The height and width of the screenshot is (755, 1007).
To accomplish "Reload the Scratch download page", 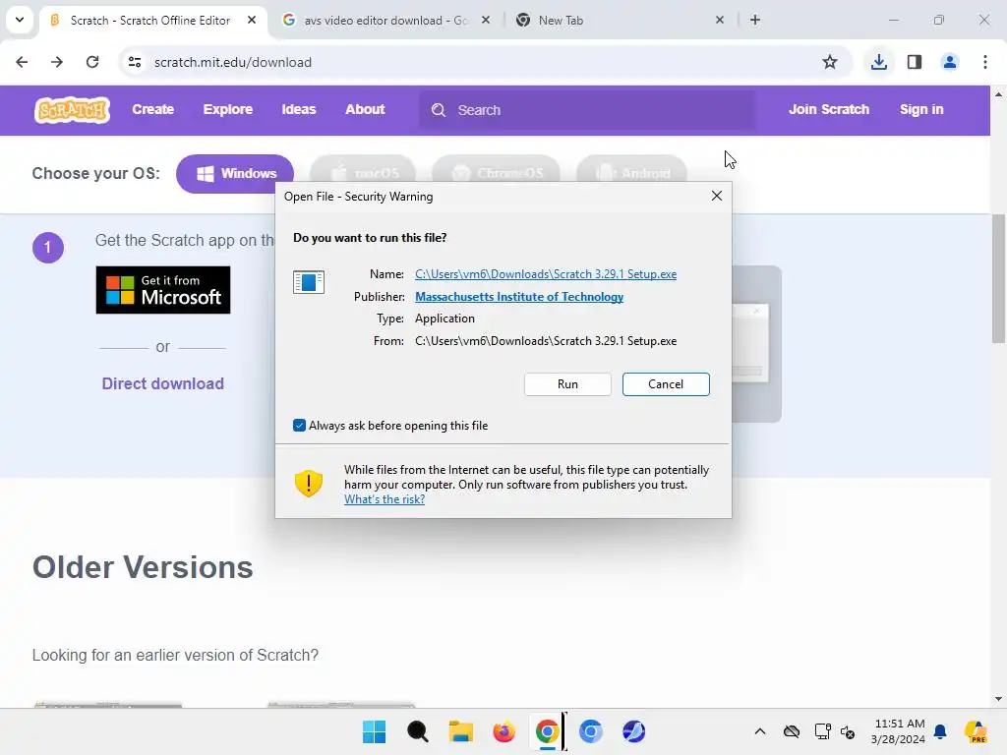I will coord(92,62).
